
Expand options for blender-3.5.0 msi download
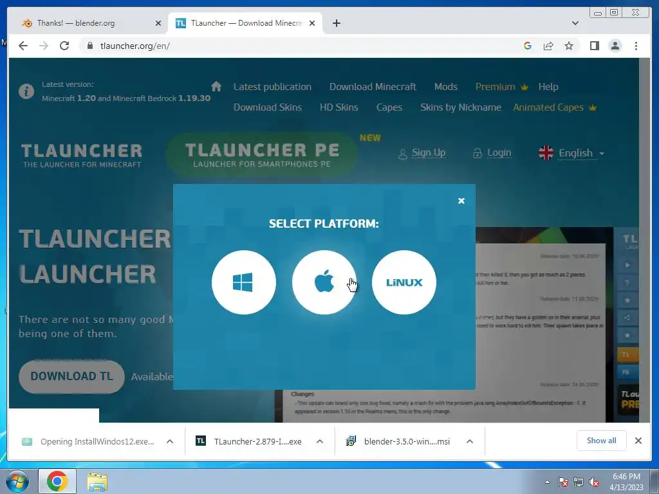click(x=469, y=441)
